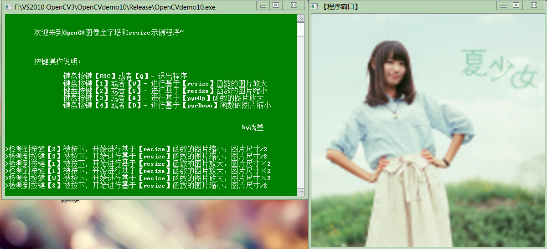Screen dimensions: 547x249
Task: Click the instruction line for 【2】或者【S】 resize 缩小
Action: [165, 91]
